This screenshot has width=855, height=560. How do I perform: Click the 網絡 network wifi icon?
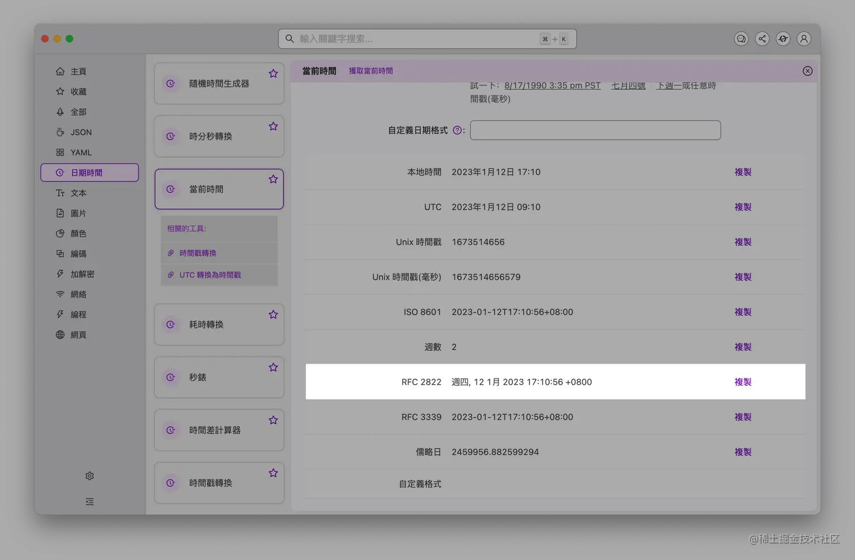[60, 294]
